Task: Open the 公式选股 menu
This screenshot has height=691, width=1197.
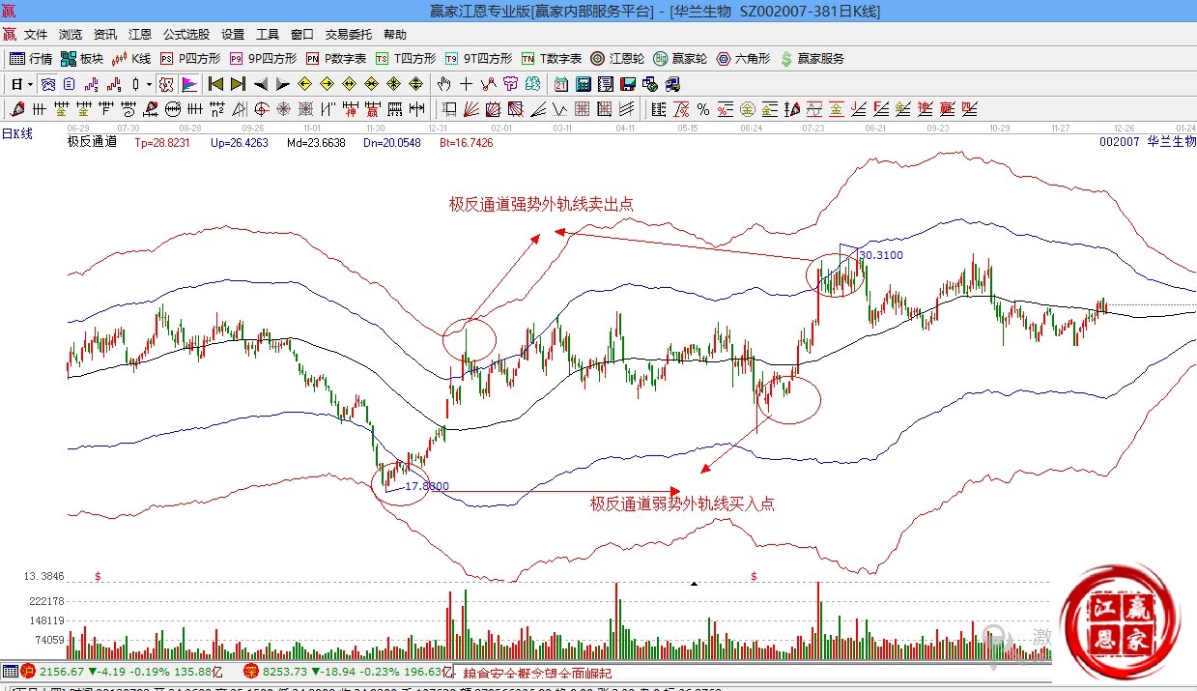Action: pyautogui.click(x=186, y=35)
